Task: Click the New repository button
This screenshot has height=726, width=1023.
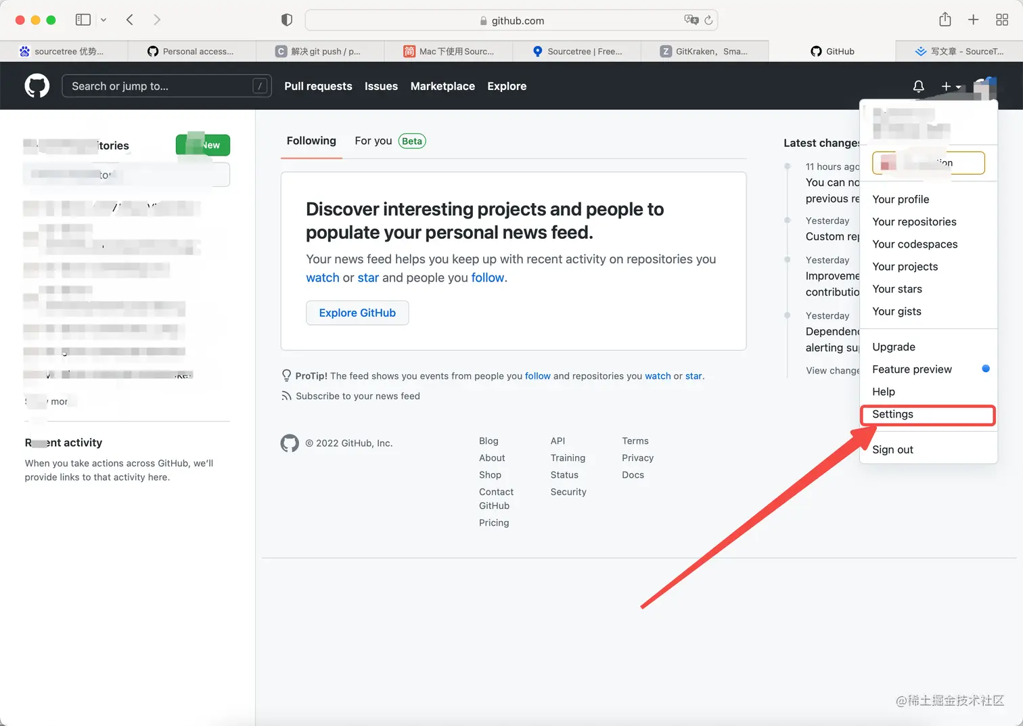Action: (203, 145)
